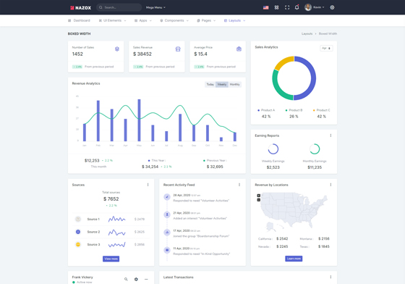Expand the Pages menu
Screen dimensions: 405x284
point(206,20)
